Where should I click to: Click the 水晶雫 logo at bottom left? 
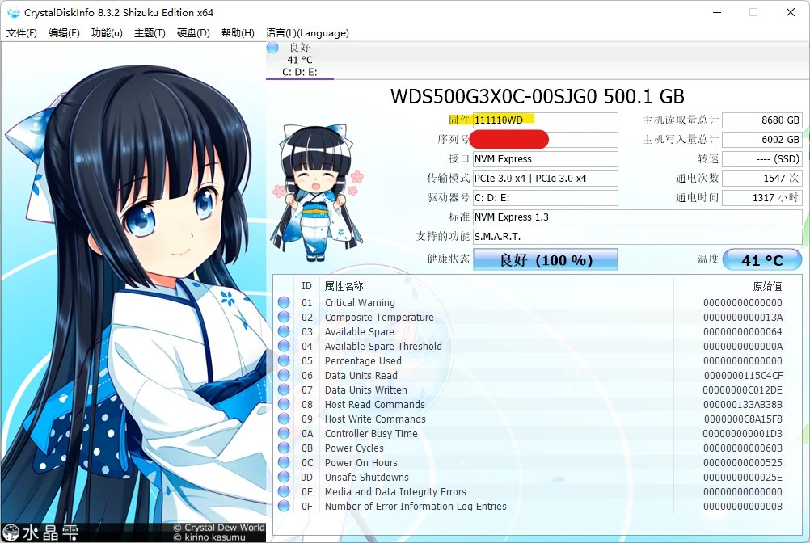coord(41,532)
